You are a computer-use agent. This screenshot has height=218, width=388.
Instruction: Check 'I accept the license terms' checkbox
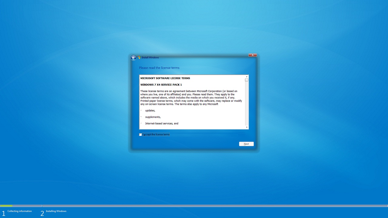click(140, 134)
